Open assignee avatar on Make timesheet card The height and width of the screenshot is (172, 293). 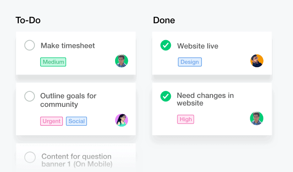point(121,61)
